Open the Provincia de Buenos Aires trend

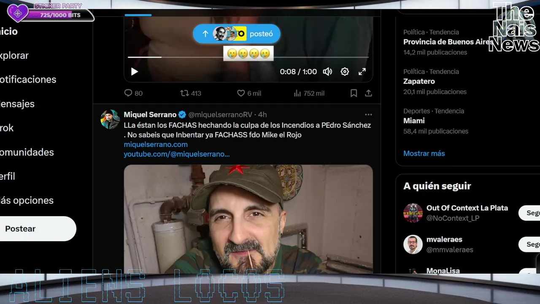click(448, 42)
